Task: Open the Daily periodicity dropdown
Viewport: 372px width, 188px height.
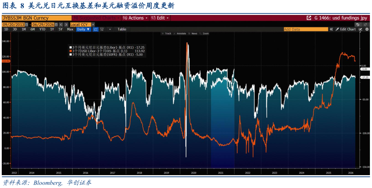Action: point(83,29)
